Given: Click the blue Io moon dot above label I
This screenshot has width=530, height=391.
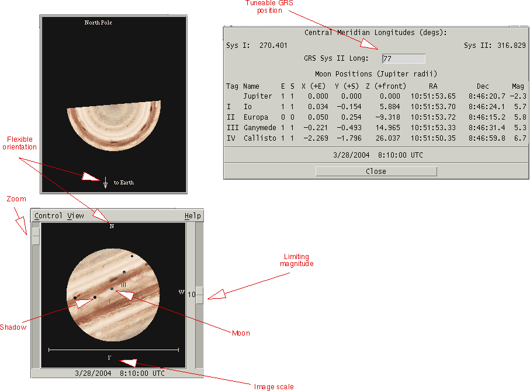Looking at the screenshot, I should (x=112, y=288).
